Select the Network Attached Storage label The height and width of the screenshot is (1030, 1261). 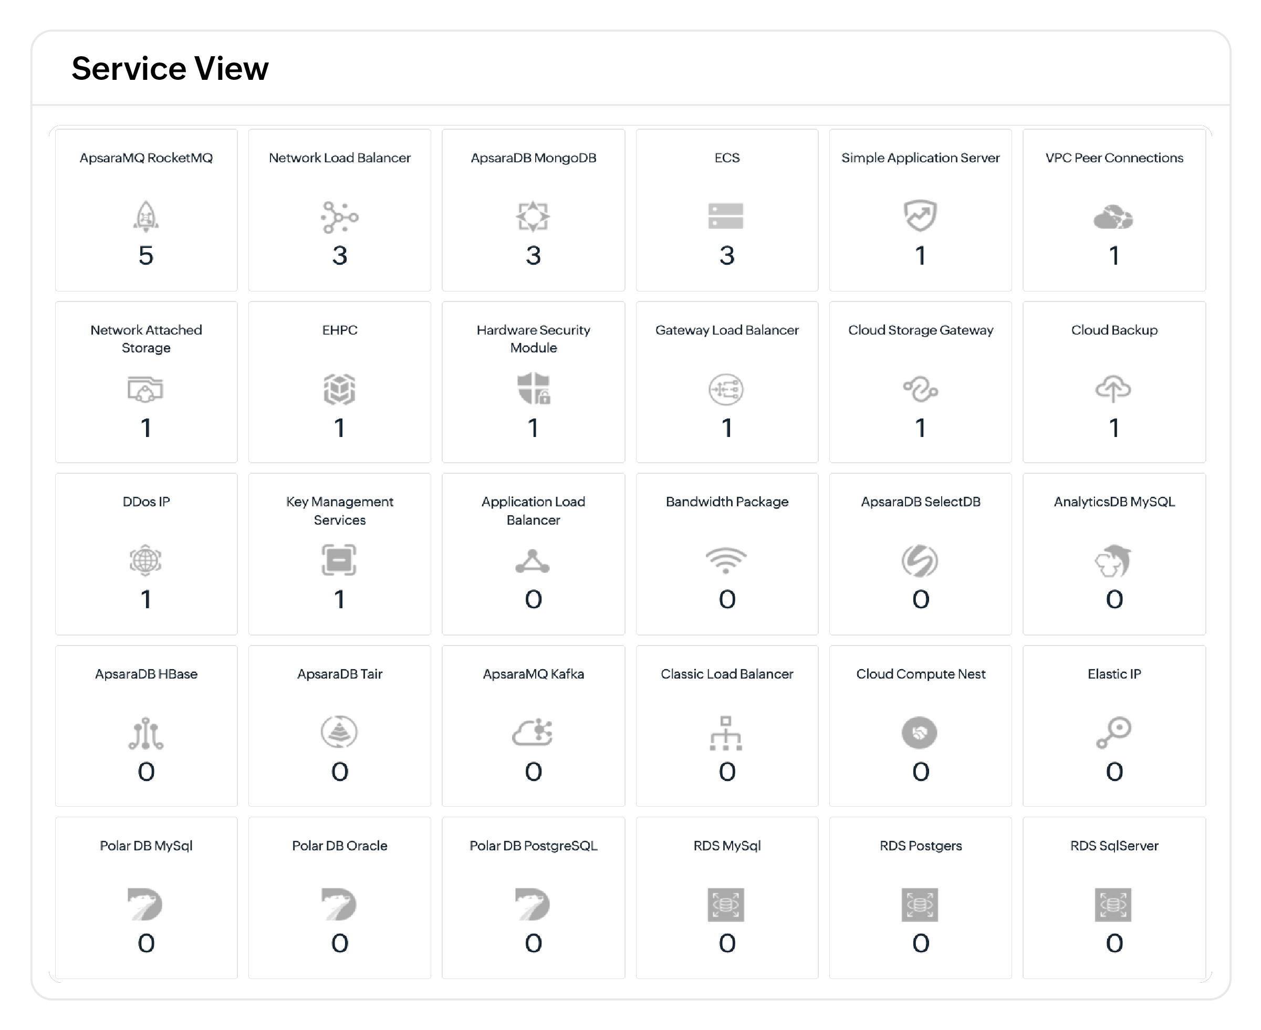point(146,339)
